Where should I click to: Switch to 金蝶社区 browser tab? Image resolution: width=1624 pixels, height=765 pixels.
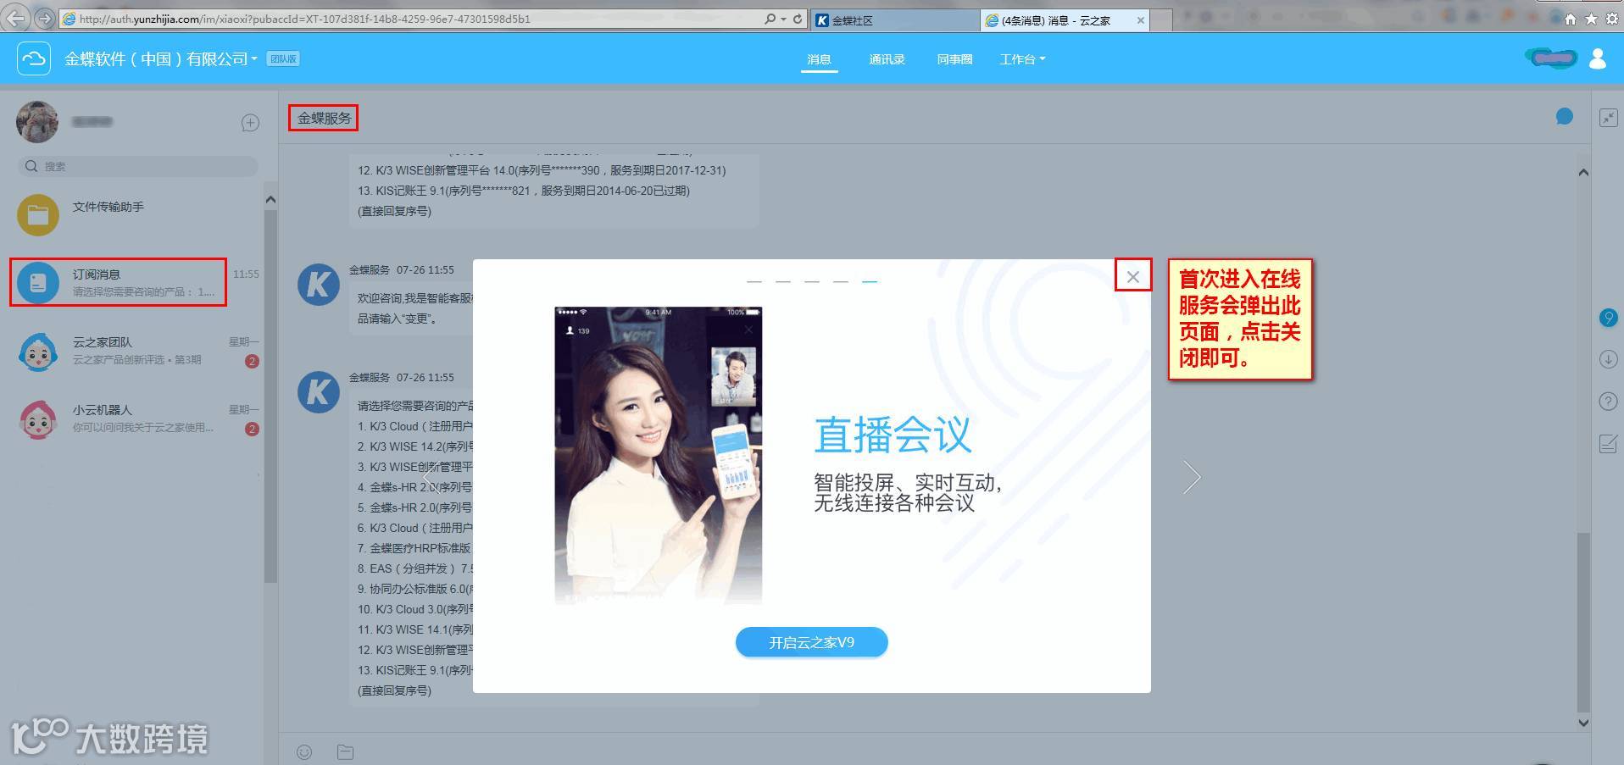[894, 20]
